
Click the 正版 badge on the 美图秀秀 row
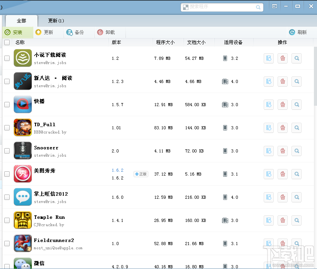pos(141,174)
